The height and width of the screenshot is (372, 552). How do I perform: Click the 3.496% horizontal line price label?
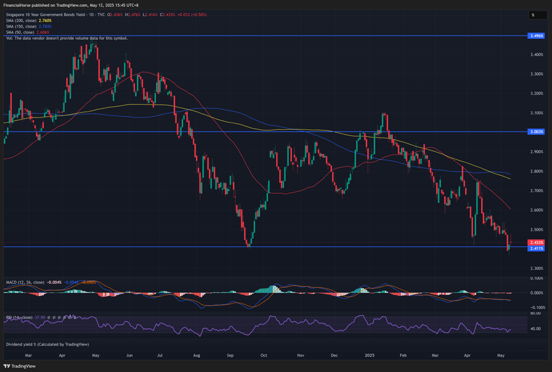537,36
